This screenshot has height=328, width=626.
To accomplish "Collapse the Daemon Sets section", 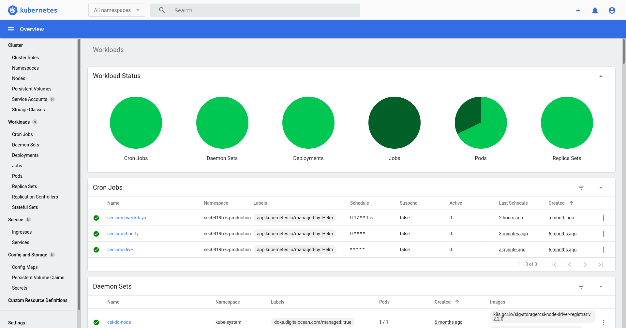I will 601,286.
